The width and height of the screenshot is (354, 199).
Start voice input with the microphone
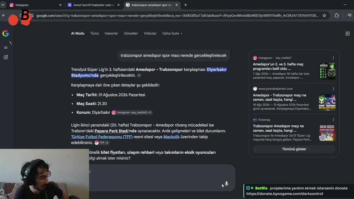coord(227,184)
